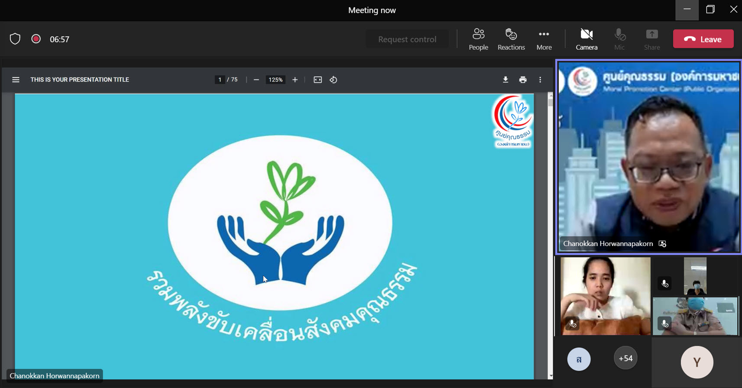
Task: Click the speaker name label on presentation
Action: [55, 375]
